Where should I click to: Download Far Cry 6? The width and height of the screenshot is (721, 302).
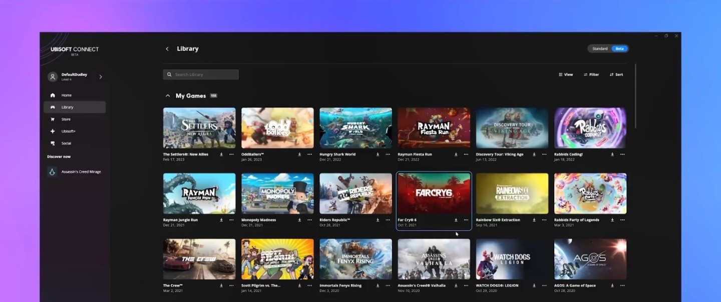(x=456, y=220)
